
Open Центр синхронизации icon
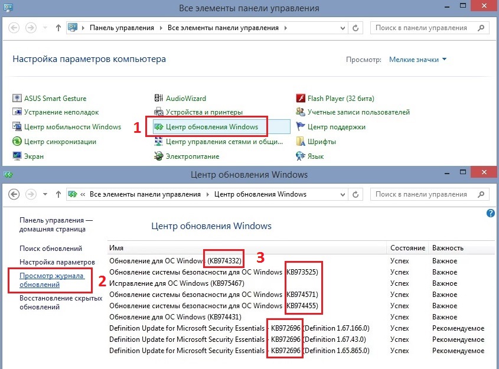click(x=17, y=141)
